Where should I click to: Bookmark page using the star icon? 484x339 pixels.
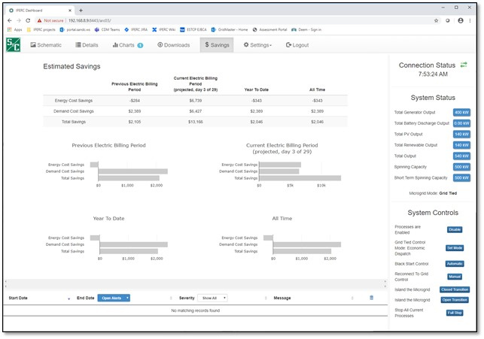point(437,20)
